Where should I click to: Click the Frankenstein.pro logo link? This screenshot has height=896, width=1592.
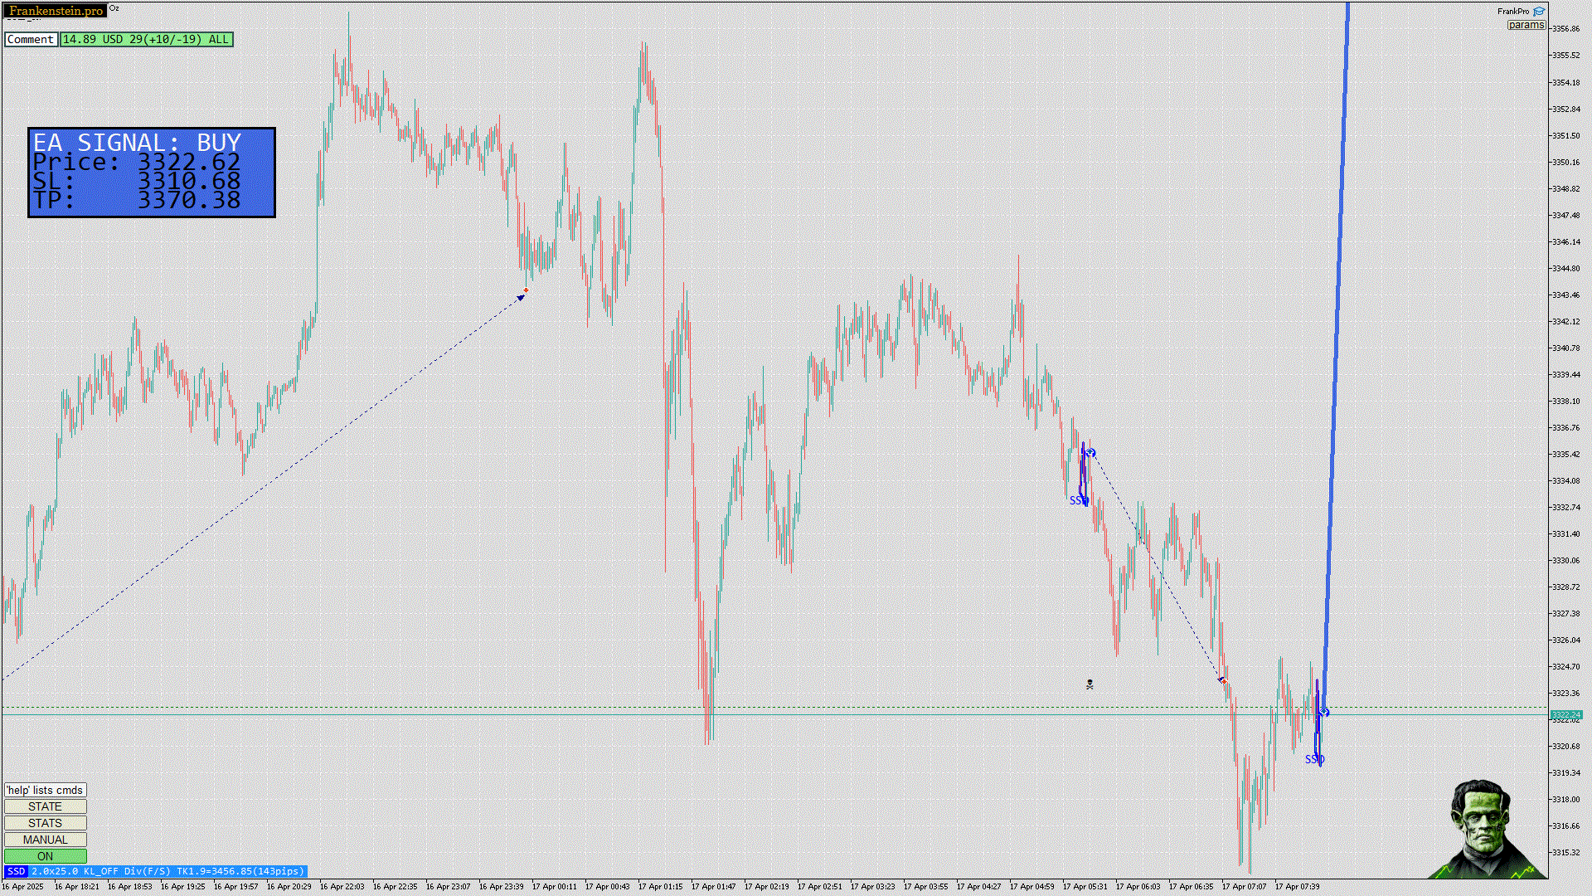(x=56, y=11)
